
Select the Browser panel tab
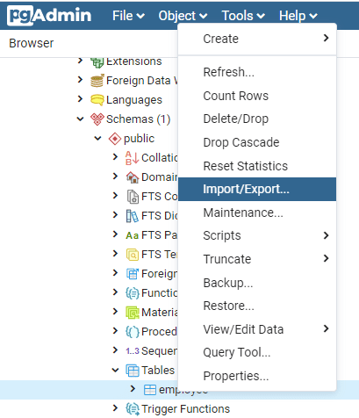[x=32, y=43]
